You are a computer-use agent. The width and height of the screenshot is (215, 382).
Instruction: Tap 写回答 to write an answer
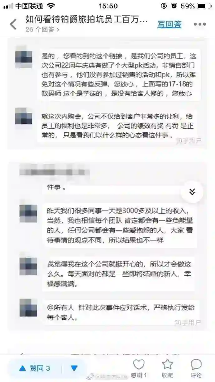click(x=169, y=24)
